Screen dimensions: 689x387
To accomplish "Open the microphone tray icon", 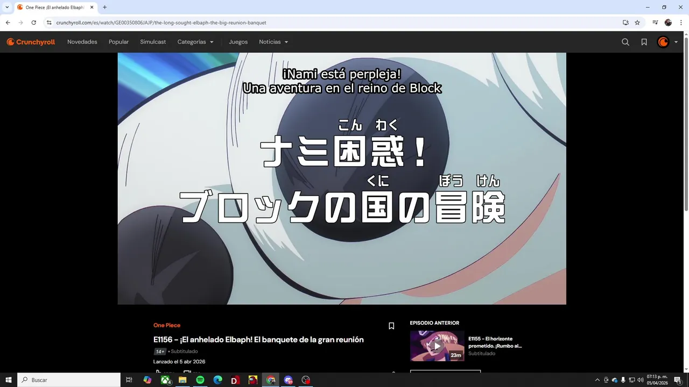I will tap(623, 380).
